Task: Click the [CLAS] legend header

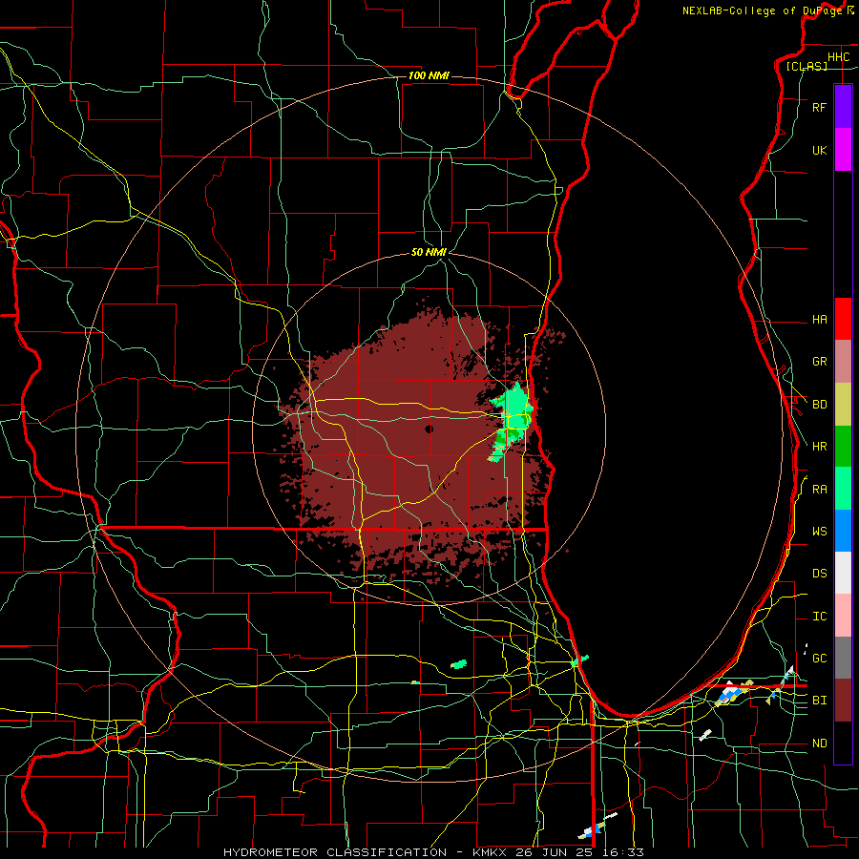Action: [807, 67]
